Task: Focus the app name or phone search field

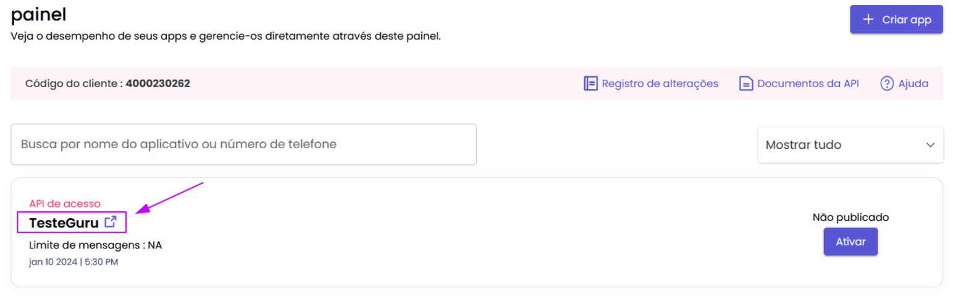Action: pos(243,145)
